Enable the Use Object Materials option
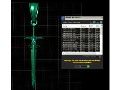This screenshot has height=90, width=120. pos(92,57)
